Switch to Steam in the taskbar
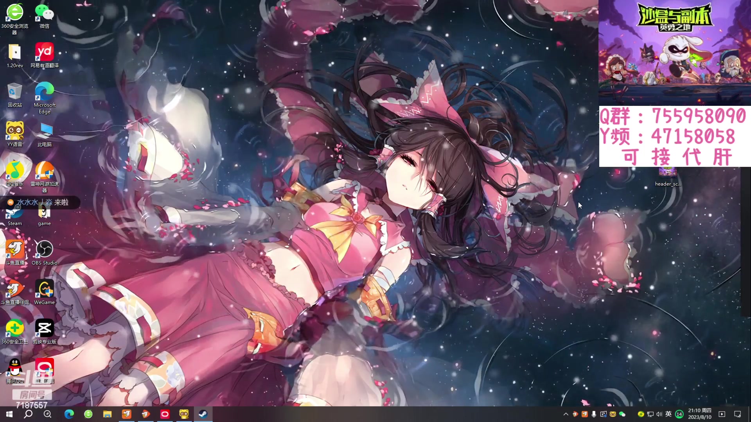Image resolution: width=751 pixels, height=422 pixels. pos(203,414)
